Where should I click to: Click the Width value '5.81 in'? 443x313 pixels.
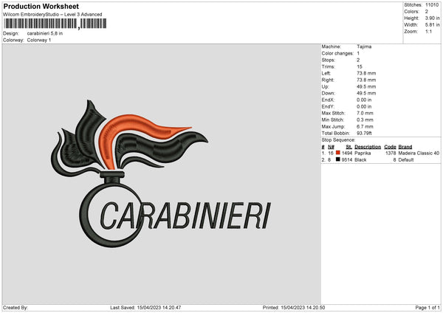click(x=432, y=25)
